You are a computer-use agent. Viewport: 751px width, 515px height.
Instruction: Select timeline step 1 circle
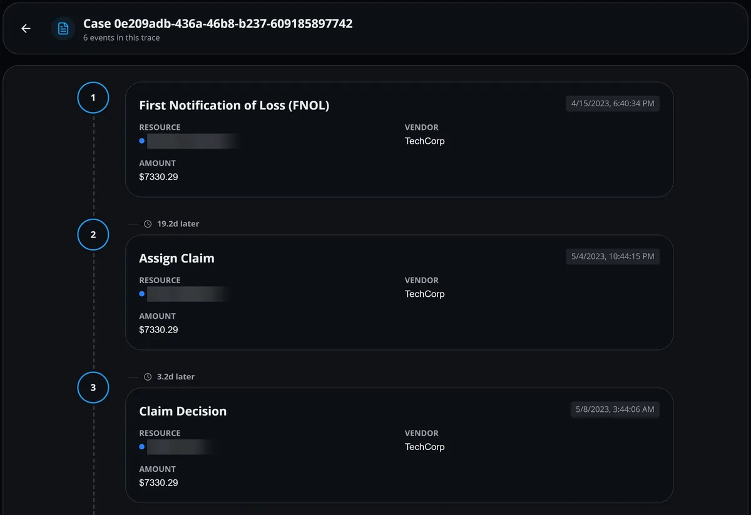pyautogui.click(x=93, y=98)
